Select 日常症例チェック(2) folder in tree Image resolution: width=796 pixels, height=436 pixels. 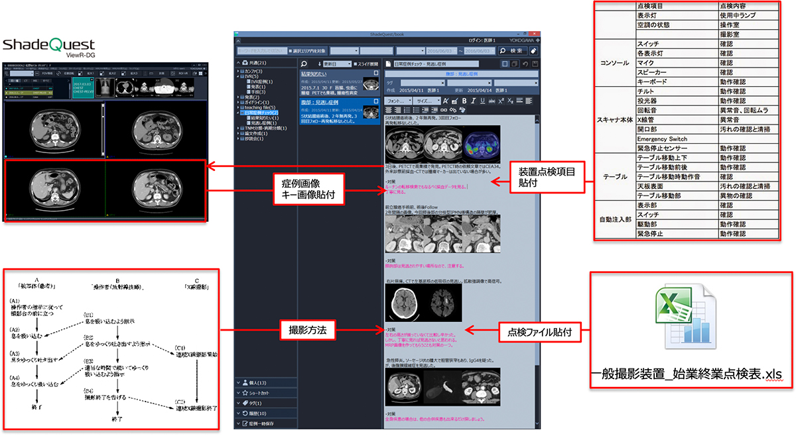[260, 113]
